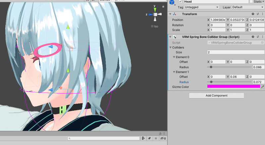
Task: Click the Position Z value field
Action: [x=257, y=20]
